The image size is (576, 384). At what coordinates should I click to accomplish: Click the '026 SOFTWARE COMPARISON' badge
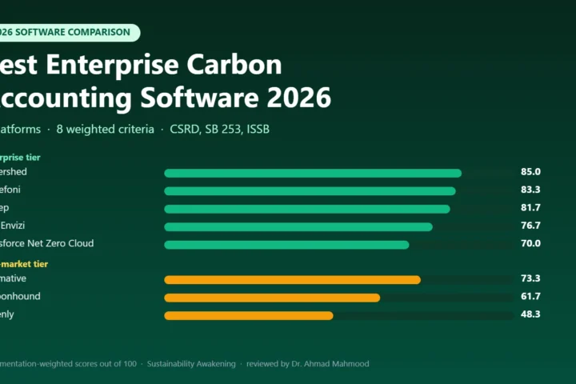(70, 32)
